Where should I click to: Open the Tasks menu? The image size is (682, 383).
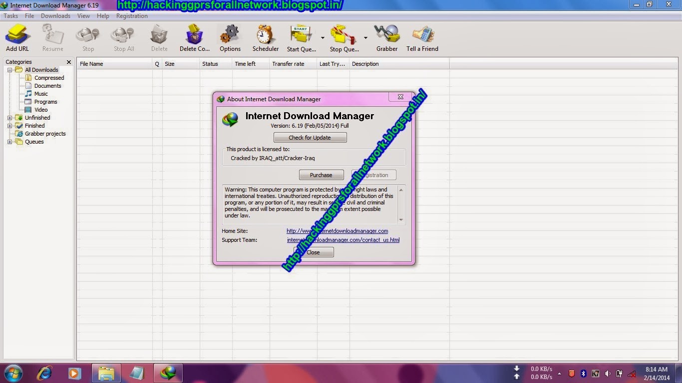point(11,16)
